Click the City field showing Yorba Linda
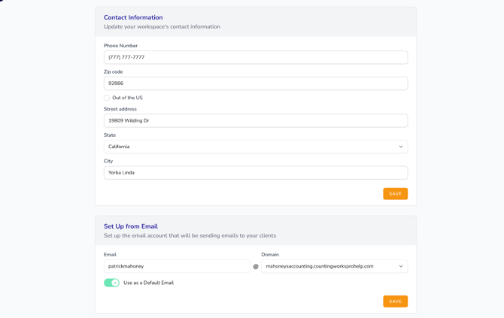Image resolution: width=504 pixels, height=318 pixels. tap(255, 172)
